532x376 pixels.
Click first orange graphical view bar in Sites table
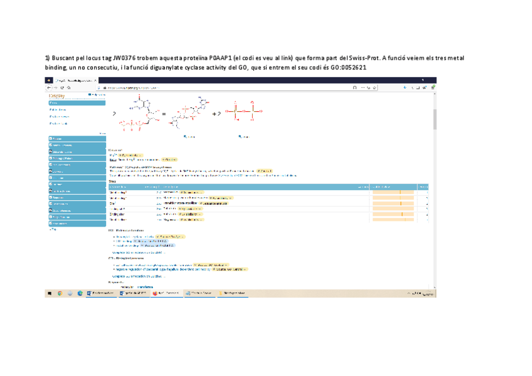coord(393,193)
